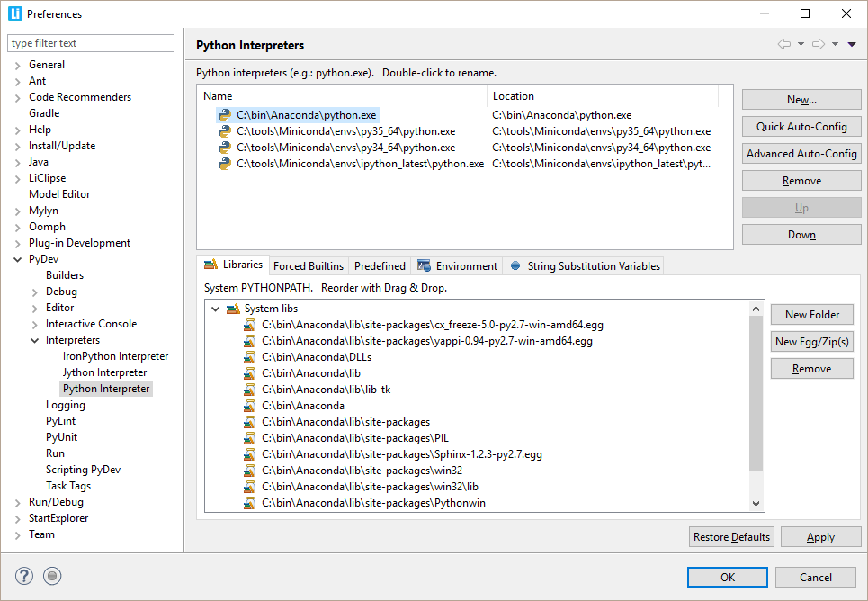Select PyLint preferences page
The image size is (868, 601).
[x=60, y=421]
